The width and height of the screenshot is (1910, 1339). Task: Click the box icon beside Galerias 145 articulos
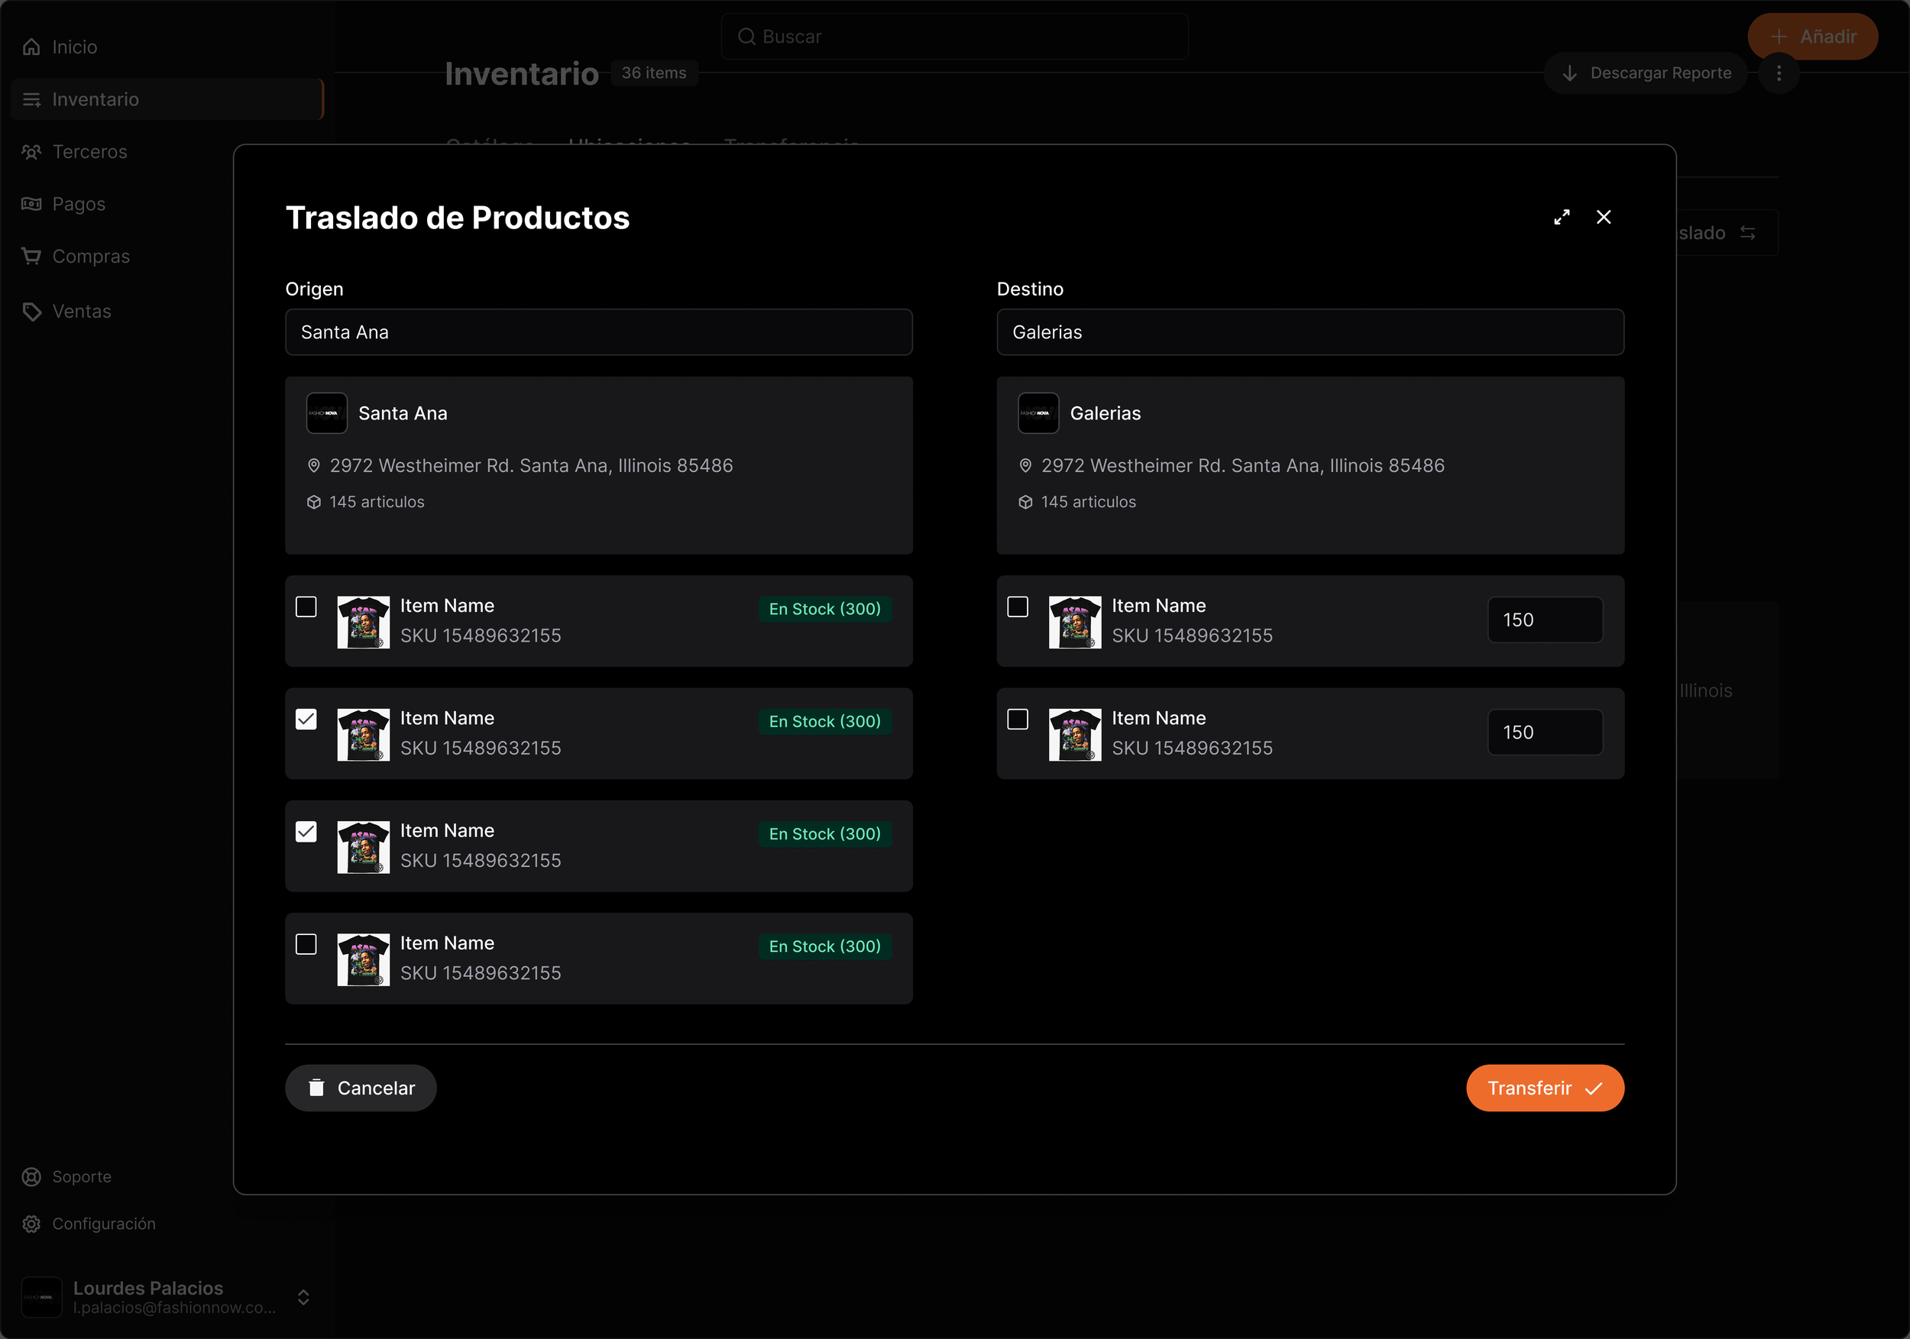[x=1025, y=503]
